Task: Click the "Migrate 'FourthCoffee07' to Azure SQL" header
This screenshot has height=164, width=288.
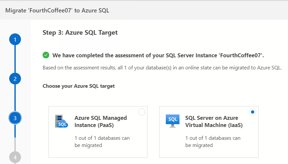Action: point(57,10)
